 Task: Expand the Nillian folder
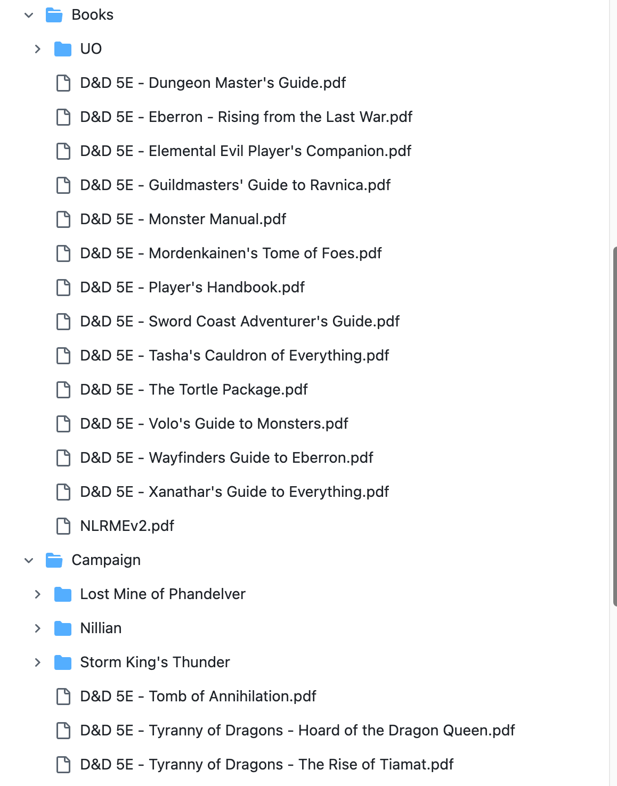(x=37, y=628)
